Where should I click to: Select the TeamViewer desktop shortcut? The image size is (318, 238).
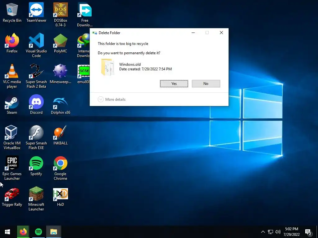(x=36, y=12)
